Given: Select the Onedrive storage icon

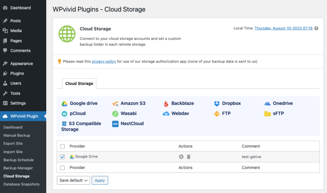Looking at the screenshot, I should pos(268,103).
